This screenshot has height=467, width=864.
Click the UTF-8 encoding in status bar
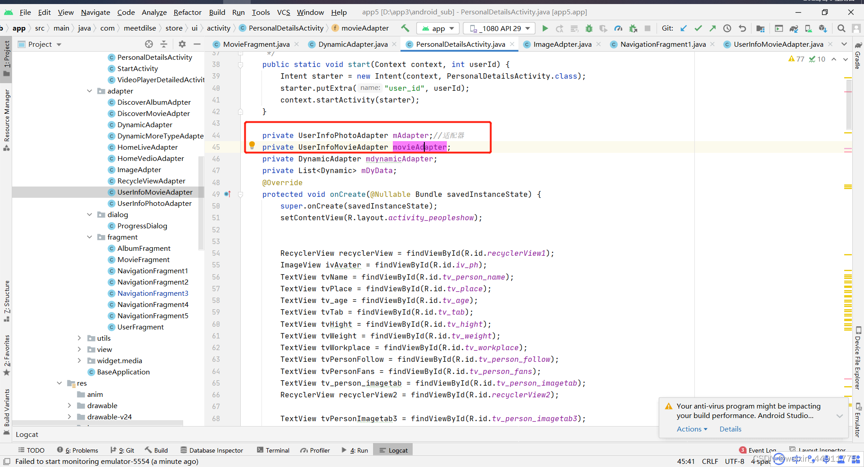point(734,461)
